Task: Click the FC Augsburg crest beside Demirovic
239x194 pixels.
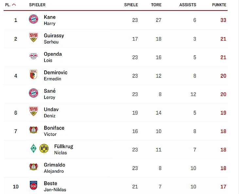Action: (33, 75)
